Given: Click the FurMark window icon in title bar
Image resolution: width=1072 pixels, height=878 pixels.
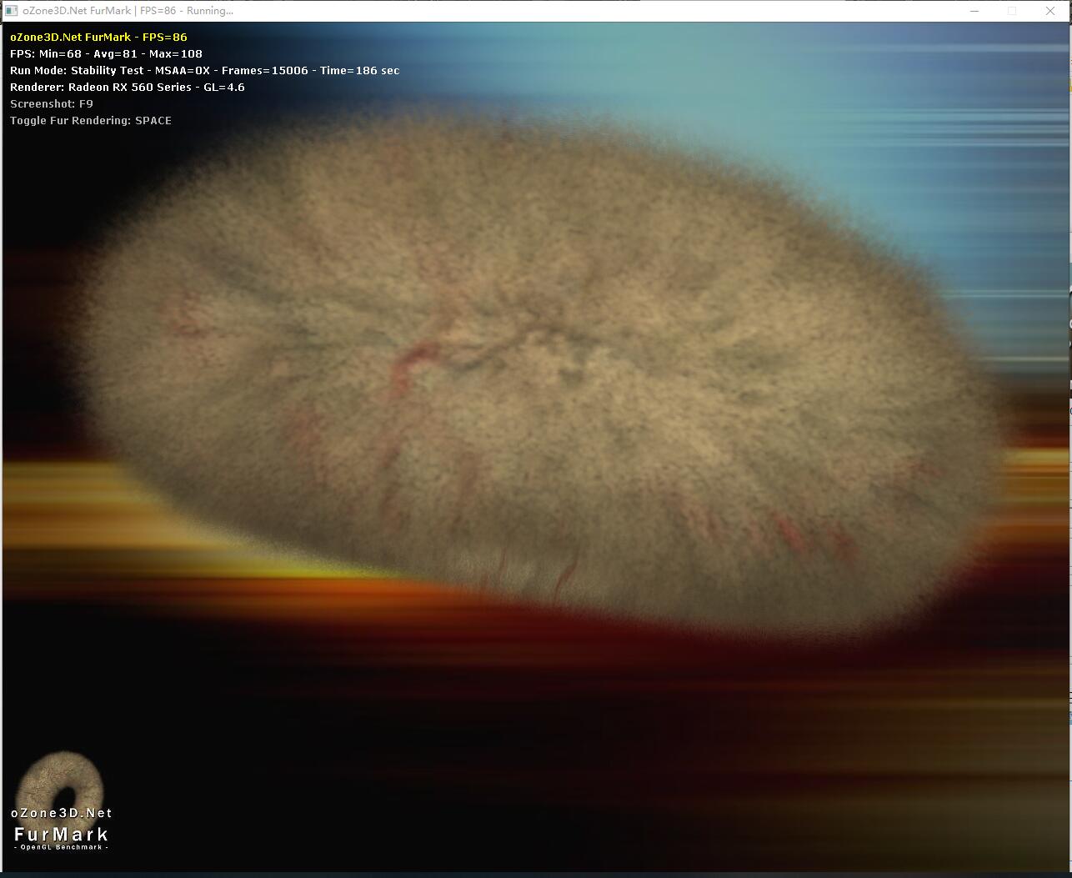Looking at the screenshot, I should click(12, 11).
